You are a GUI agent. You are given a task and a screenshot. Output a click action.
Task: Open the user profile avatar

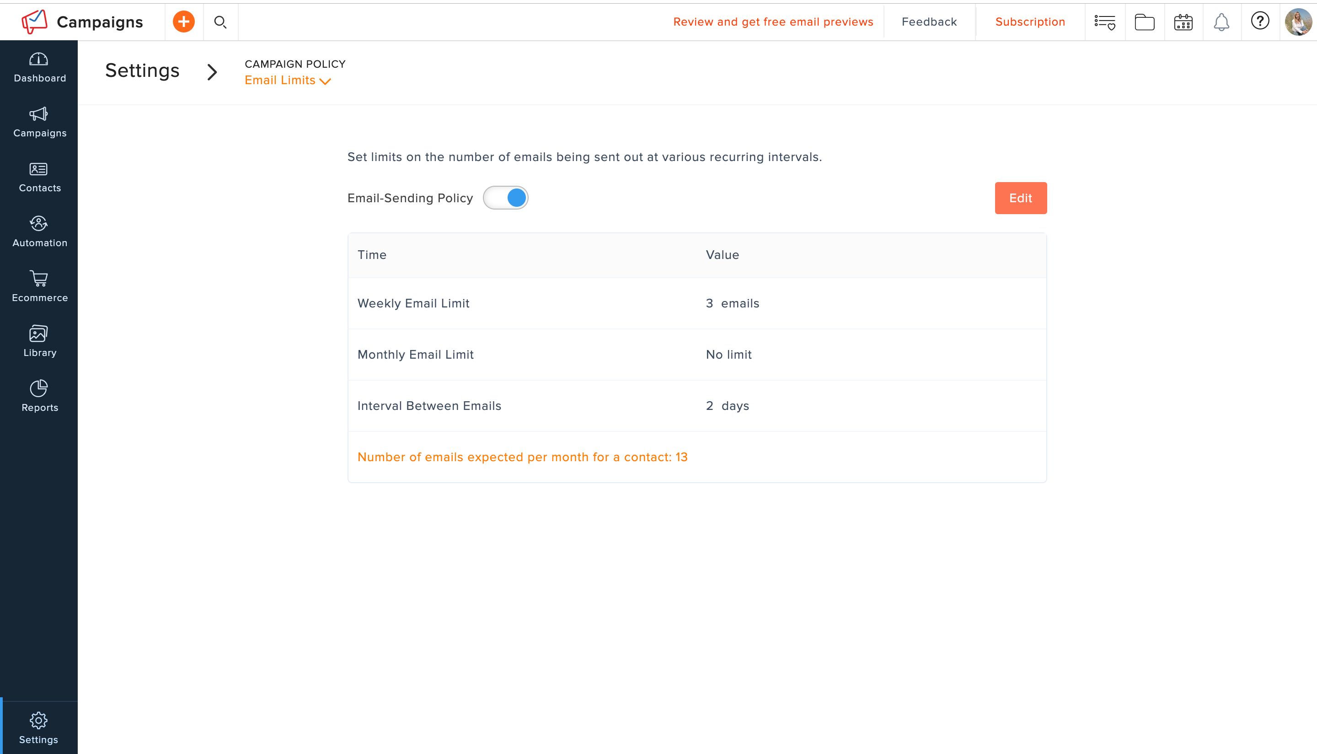pyautogui.click(x=1298, y=22)
